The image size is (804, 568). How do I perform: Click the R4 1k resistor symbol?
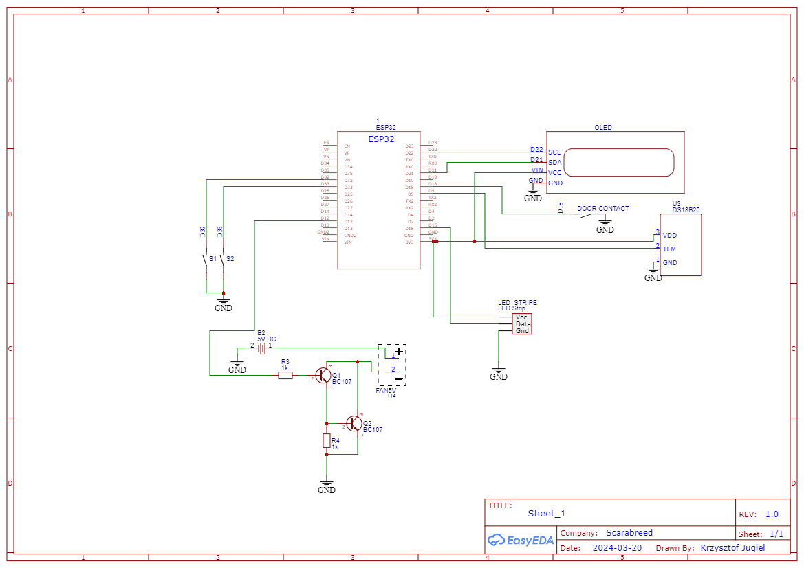click(327, 441)
